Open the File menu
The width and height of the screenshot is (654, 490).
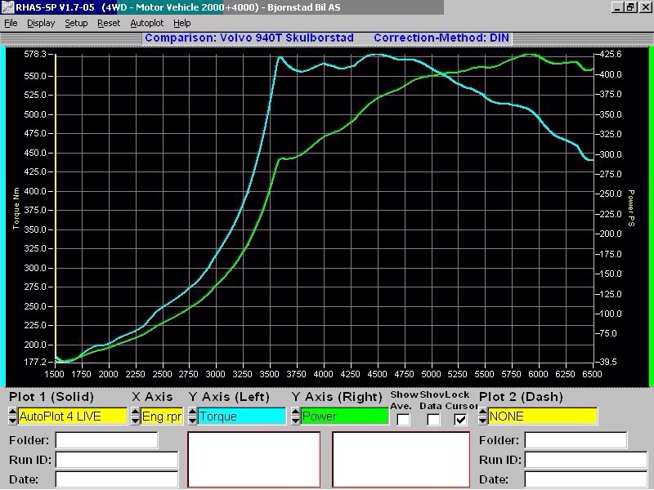11,24
